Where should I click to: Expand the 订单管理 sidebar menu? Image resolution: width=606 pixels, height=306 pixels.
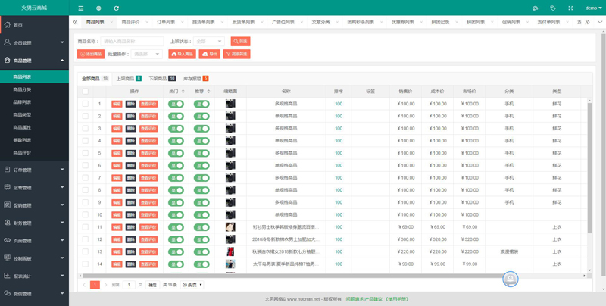pos(34,170)
